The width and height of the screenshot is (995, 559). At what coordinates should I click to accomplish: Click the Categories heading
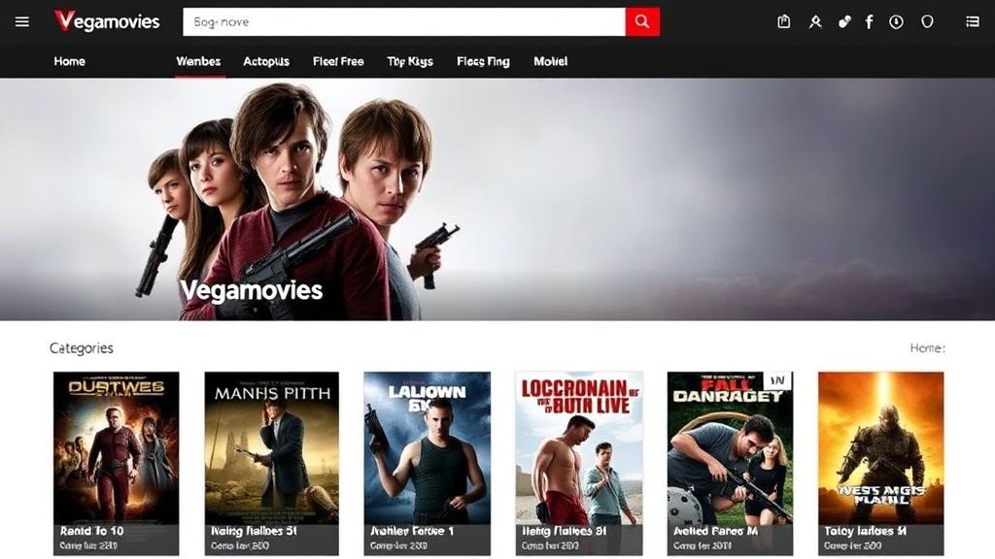[x=81, y=347]
